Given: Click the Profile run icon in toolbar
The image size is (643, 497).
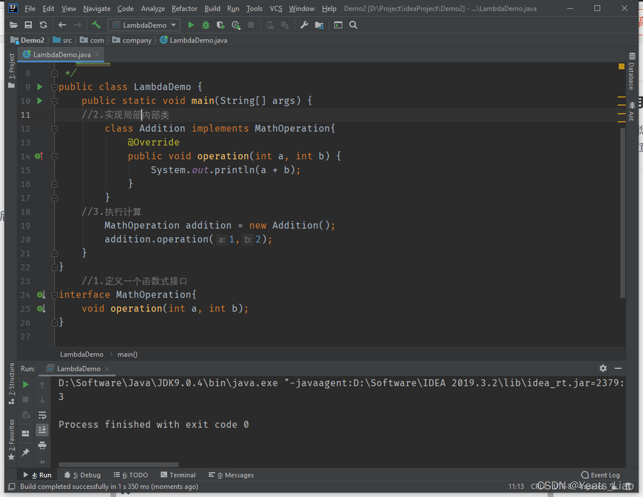Looking at the screenshot, I should (x=236, y=25).
